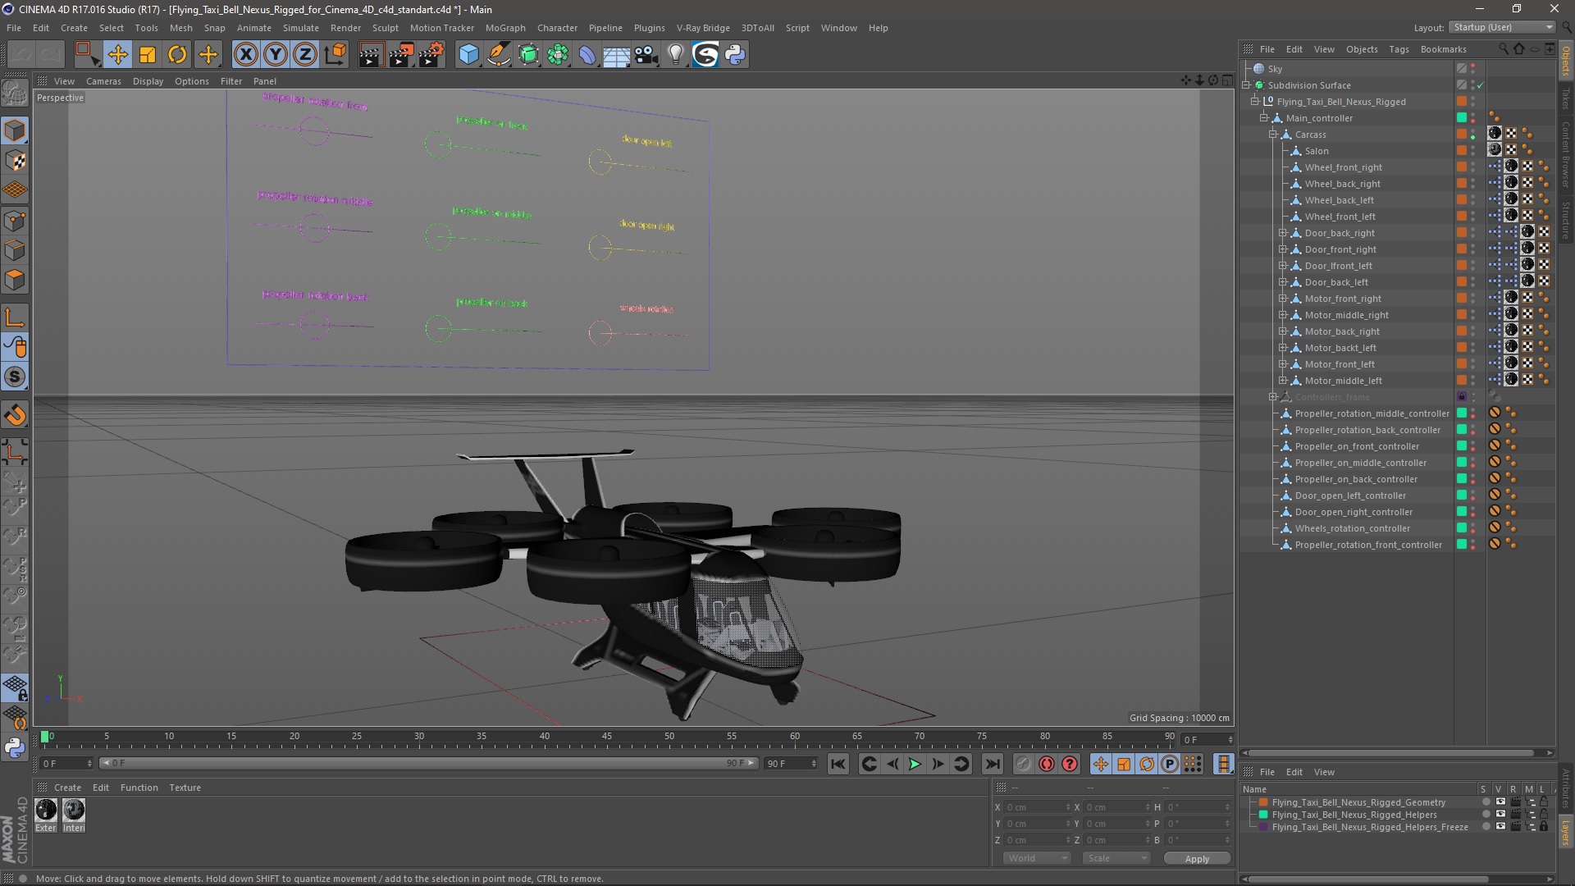
Task: Select the Rotate tool
Action: 177,55
